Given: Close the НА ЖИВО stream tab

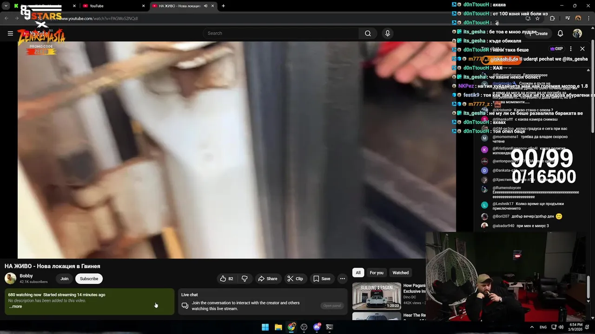Looking at the screenshot, I should (x=213, y=6).
